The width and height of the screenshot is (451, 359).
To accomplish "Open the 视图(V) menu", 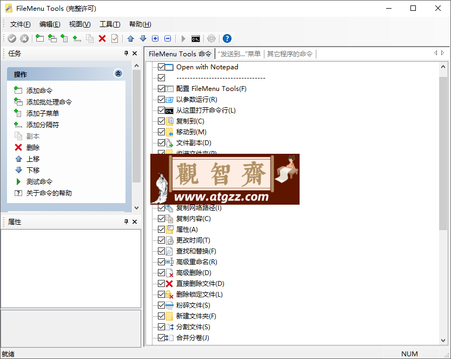I will coord(79,24).
